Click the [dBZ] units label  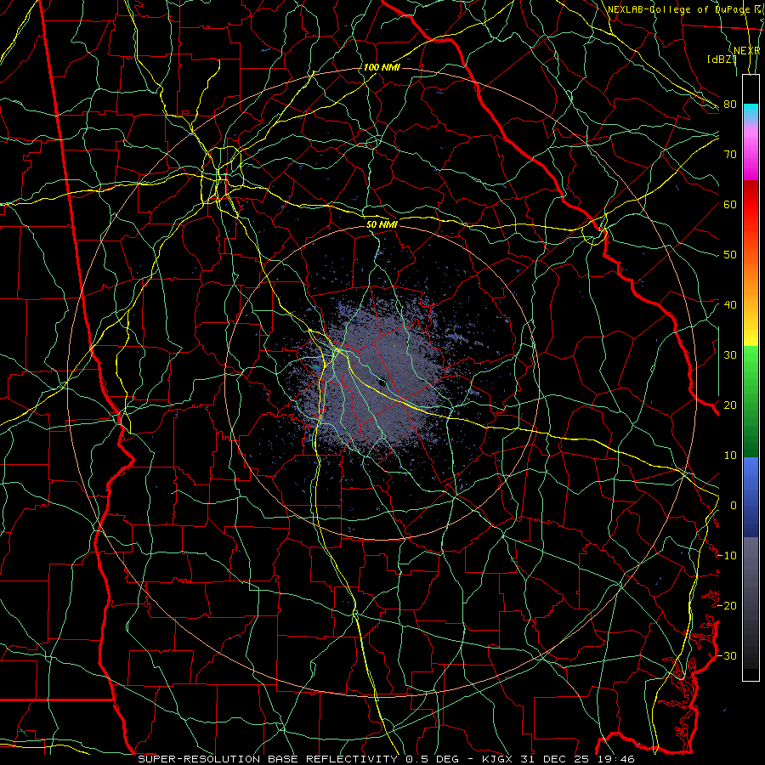pos(722,59)
